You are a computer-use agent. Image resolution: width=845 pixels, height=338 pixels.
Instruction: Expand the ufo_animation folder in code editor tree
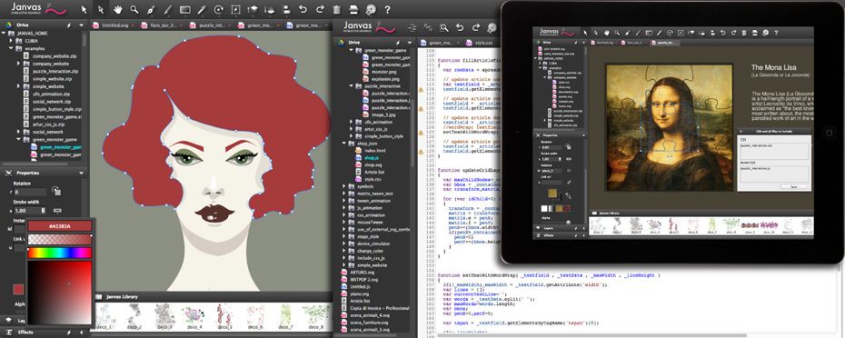[x=352, y=122]
